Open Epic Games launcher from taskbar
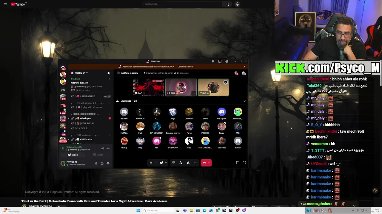The width and height of the screenshot is (382, 214). click(231, 210)
